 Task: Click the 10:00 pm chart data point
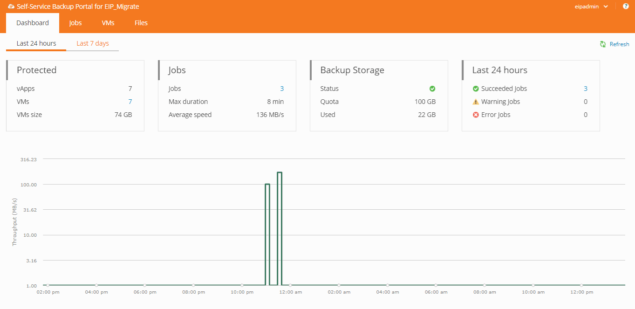click(x=242, y=285)
